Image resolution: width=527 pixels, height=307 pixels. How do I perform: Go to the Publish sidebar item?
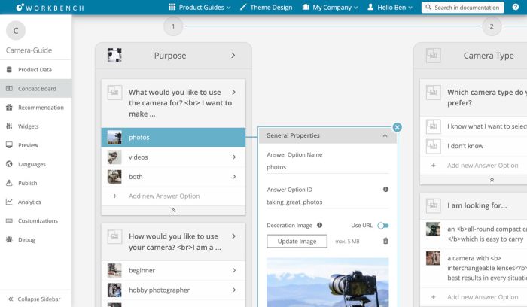pos(27,183)
